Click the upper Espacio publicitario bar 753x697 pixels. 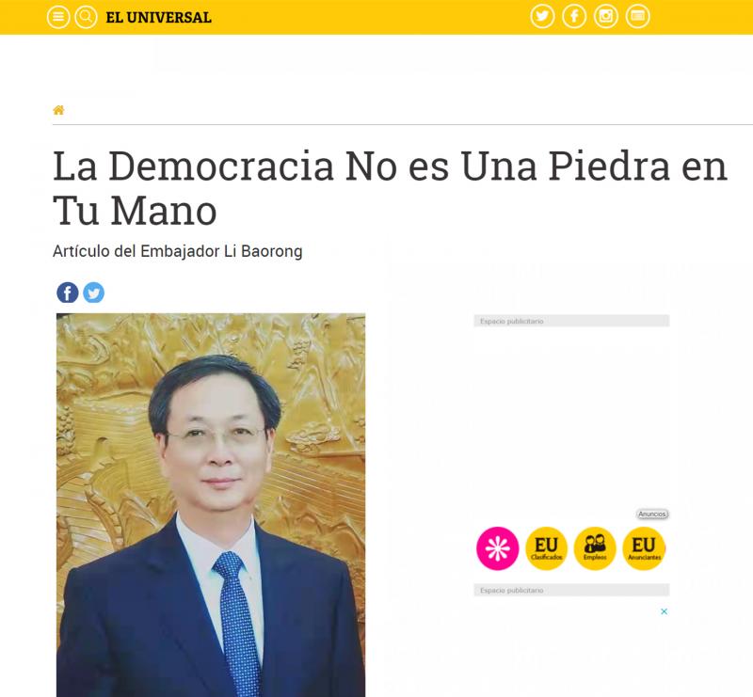pyautogui.click(x=571, y=321)
